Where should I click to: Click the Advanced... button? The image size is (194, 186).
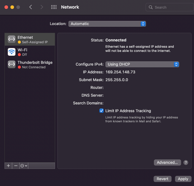pyautogui.click(x=167, y=162)
